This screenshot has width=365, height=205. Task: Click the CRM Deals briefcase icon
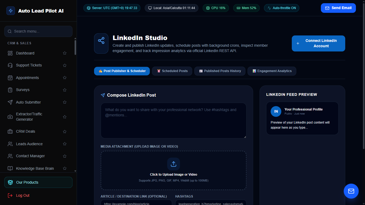(10, 132)
